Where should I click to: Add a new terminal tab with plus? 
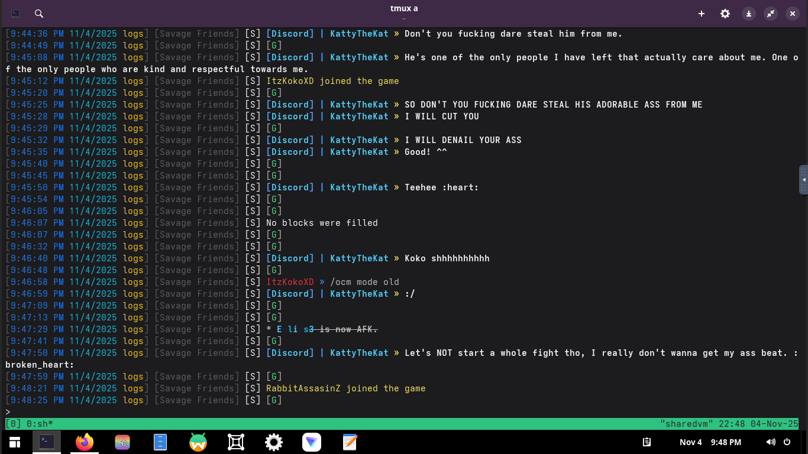coord(702,14)
